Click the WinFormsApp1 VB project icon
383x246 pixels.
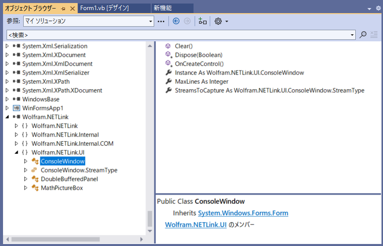17,108
